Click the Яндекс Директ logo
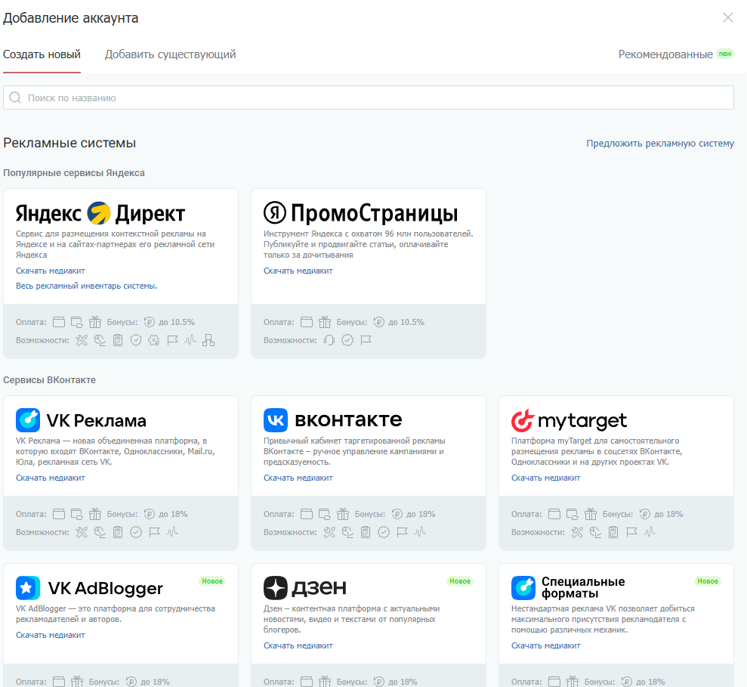747x687 pixels. pos(100,212)
